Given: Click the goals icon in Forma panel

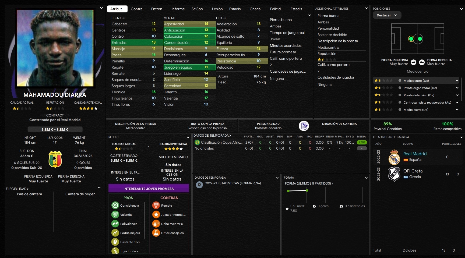Looking at the screenshot, I should [314, 206].
